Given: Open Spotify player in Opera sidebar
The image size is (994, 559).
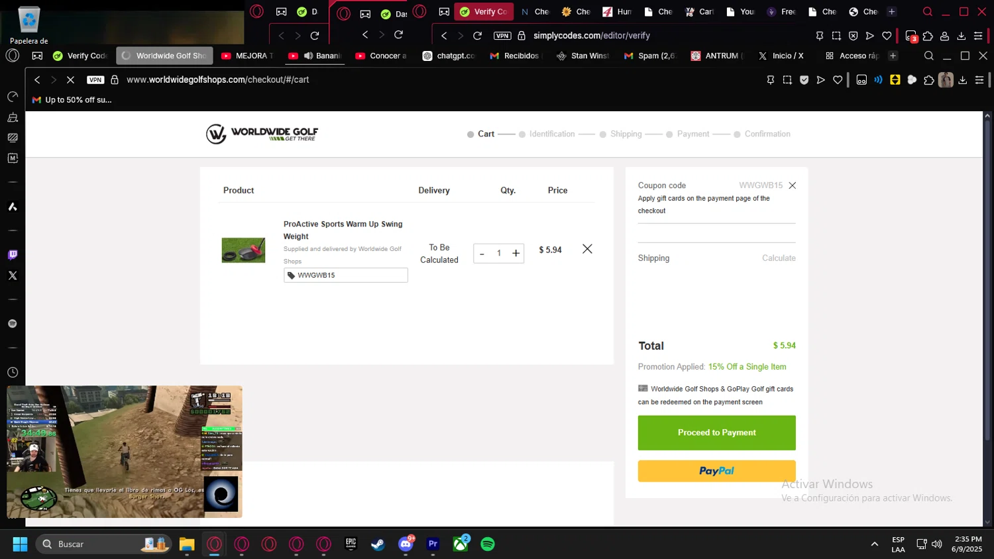Looking at the screenshot, I should coord(13,324).
